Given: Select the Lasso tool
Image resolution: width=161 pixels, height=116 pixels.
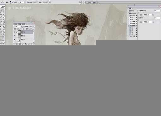Looking at the screenshot, I should click(1, 12).
